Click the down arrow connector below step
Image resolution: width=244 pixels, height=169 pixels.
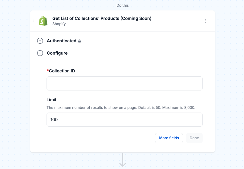pyautogui.click(x=123, y=160)
